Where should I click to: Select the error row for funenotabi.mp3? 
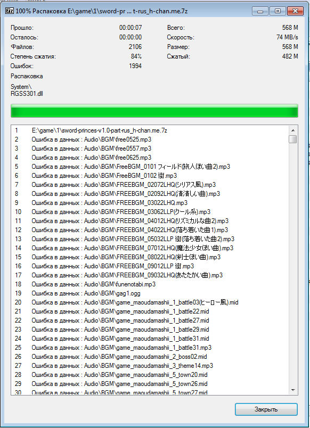coord(150,284)
